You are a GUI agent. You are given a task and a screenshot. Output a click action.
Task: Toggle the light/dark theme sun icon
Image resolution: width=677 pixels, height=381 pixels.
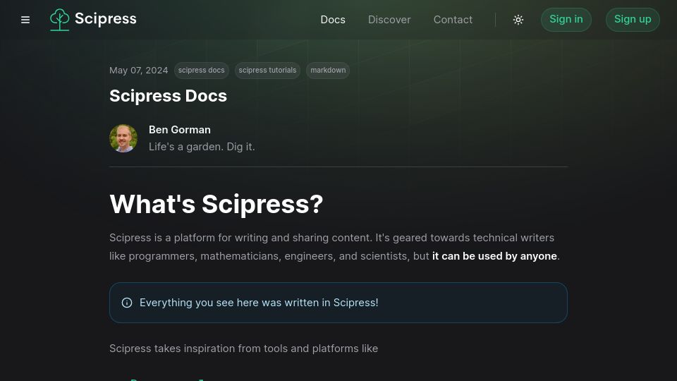(518, 20)
